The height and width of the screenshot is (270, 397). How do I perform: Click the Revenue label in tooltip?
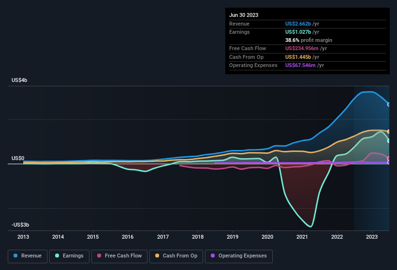pos(239,24)
